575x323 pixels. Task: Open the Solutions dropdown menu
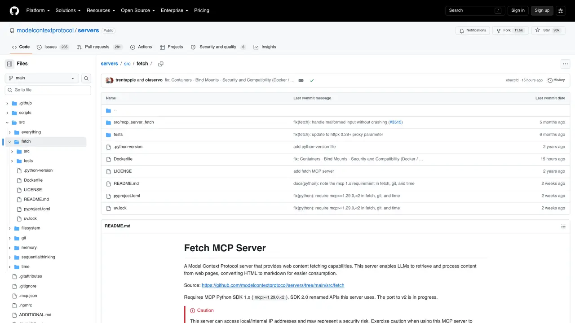click(68, 10)
